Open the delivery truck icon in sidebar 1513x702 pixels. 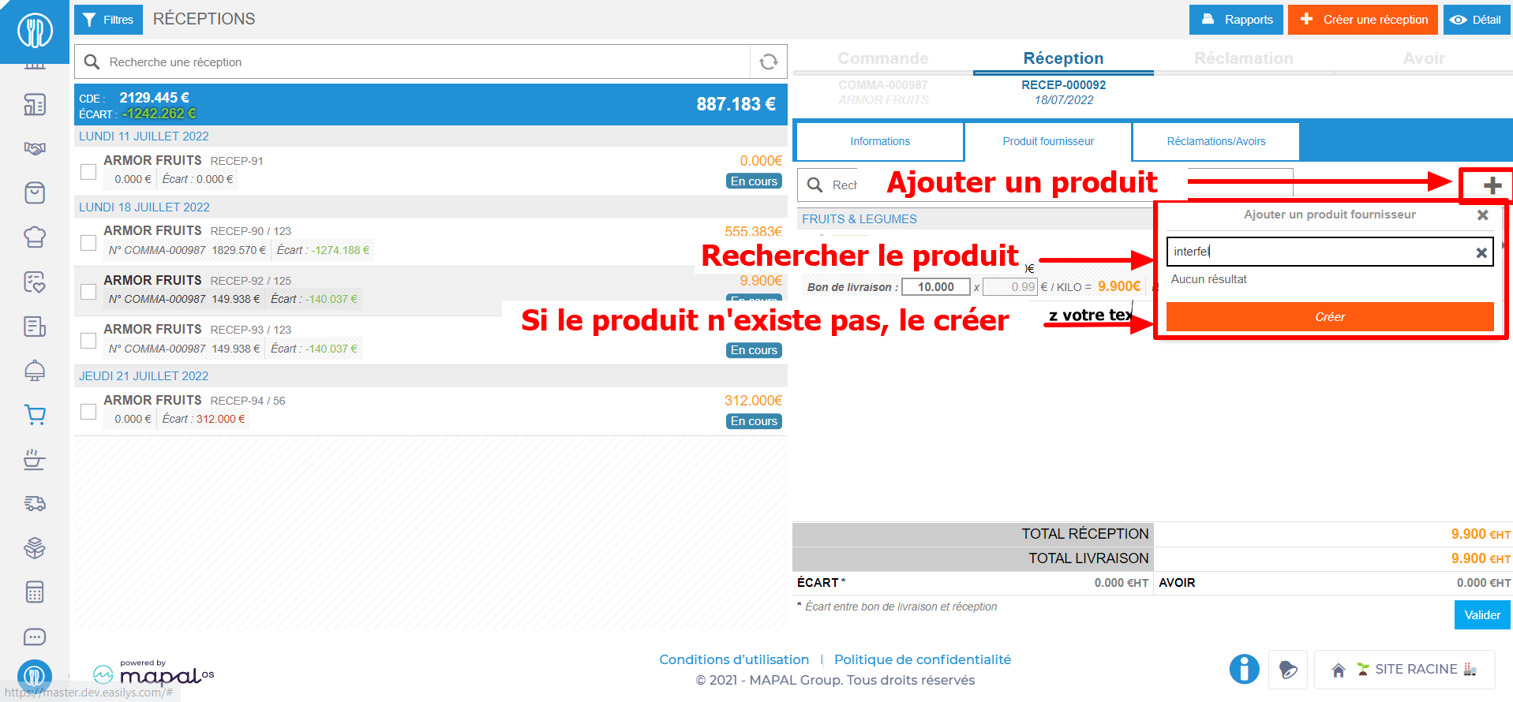[35, 503]
